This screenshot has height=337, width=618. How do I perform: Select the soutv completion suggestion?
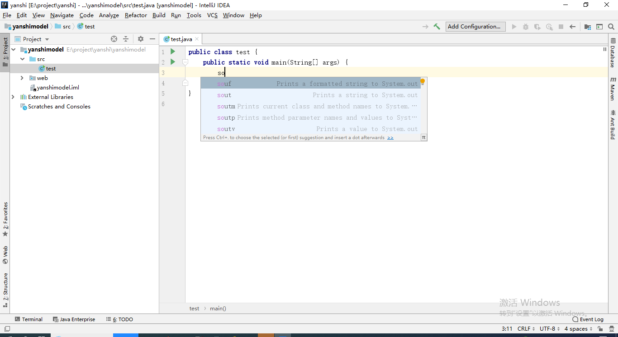(x=311, y=129)
